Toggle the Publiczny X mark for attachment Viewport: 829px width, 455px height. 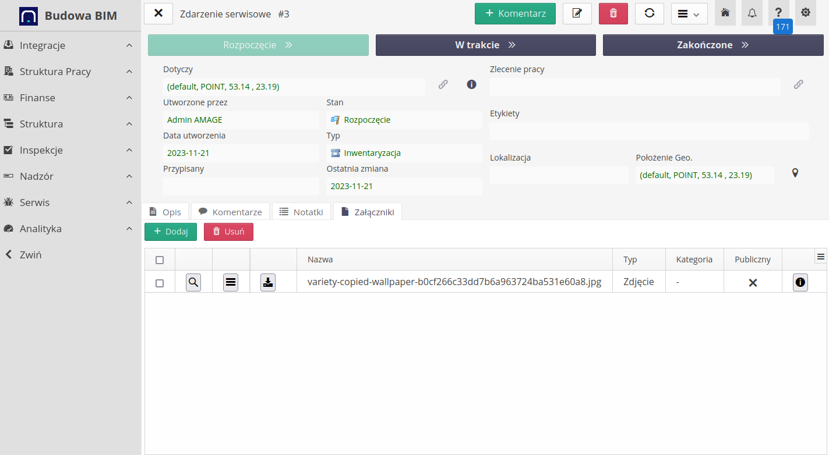click(x=753, y=283)
